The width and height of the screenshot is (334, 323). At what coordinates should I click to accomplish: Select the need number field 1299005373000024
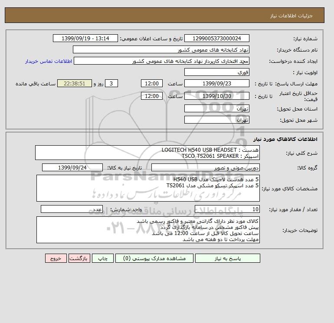click(x=216, y=38)
